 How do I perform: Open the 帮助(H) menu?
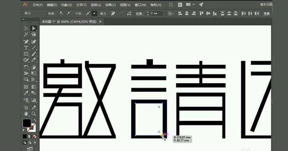[x=156, y=5]
